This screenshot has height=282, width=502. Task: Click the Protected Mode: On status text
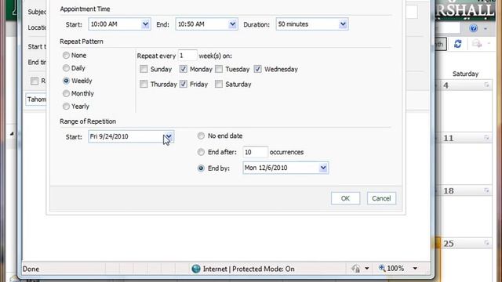(x=264, y=269)
